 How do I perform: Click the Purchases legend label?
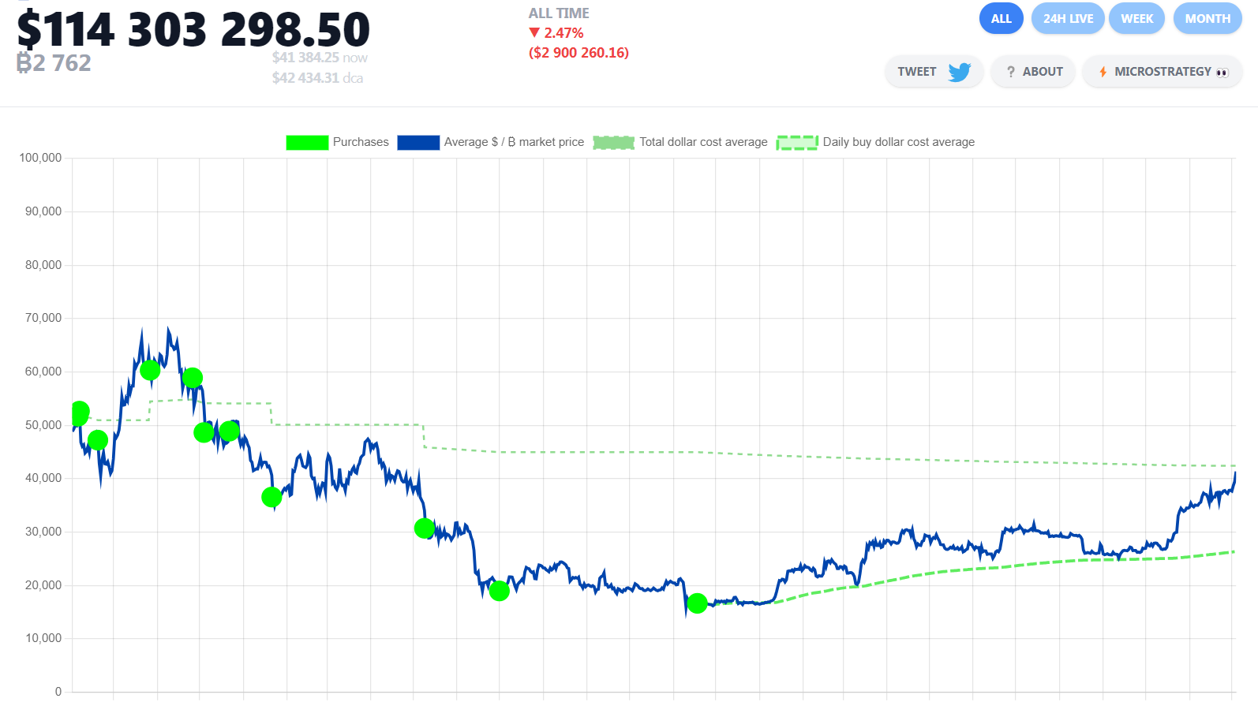(361, 142)
